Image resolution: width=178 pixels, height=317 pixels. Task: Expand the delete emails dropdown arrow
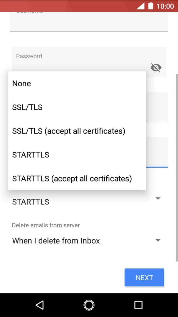(x=158, y=241)
